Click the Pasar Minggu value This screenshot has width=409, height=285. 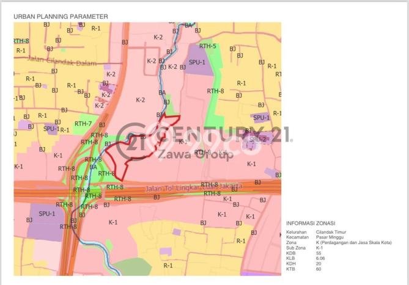(x=330, y=237)
